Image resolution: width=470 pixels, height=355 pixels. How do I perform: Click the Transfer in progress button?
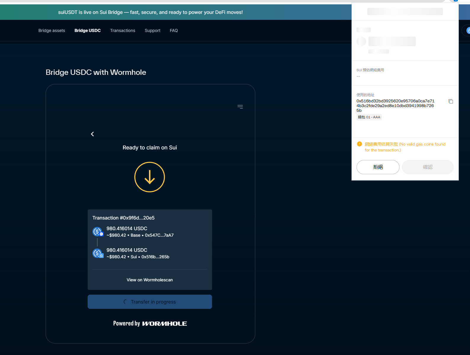pos(150,302)
